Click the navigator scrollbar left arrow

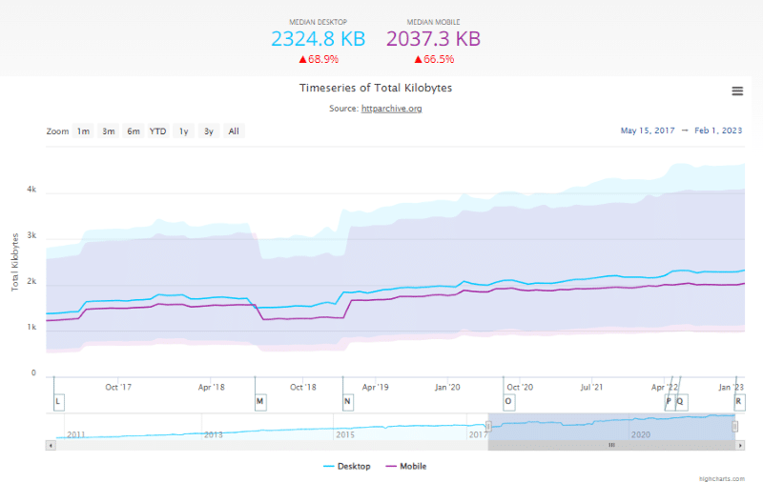pos(50,445)
